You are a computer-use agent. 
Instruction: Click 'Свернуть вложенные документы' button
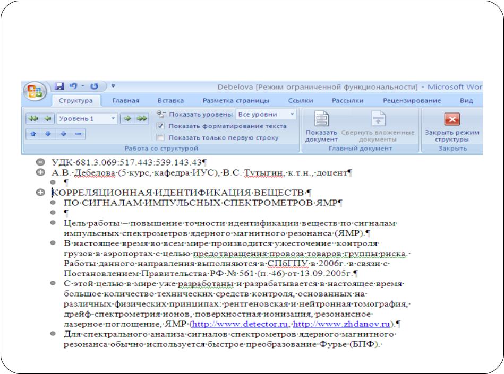click(x=378, y=126)
